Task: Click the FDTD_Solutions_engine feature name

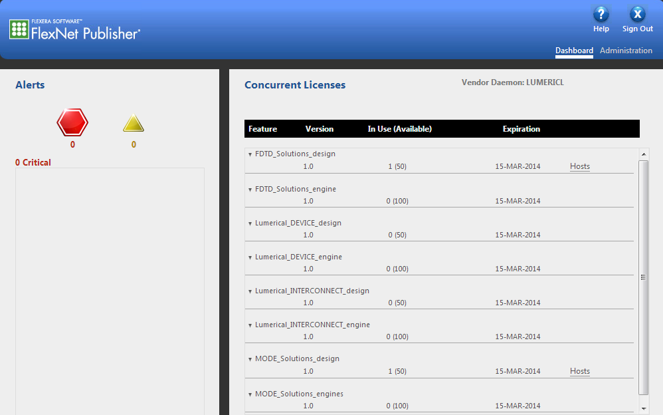Action: point(296,189)
